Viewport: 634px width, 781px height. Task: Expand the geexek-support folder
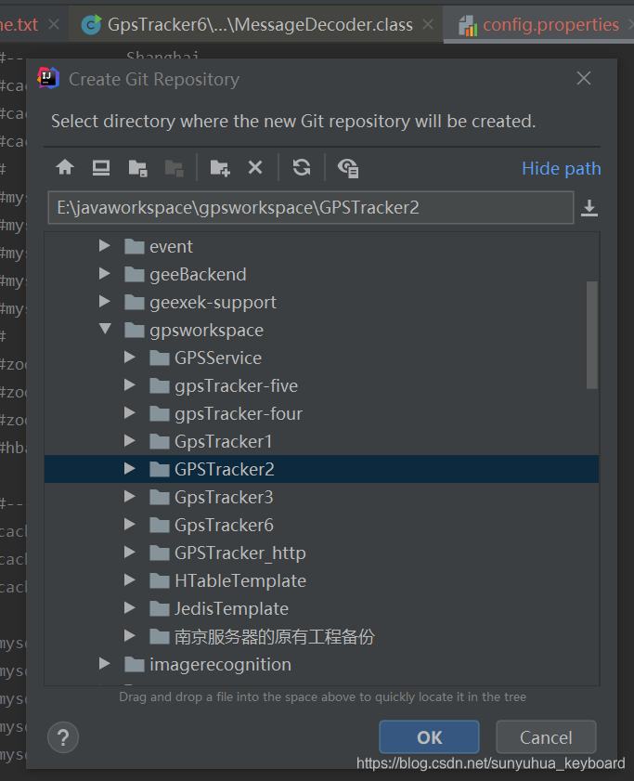point(105,301)
